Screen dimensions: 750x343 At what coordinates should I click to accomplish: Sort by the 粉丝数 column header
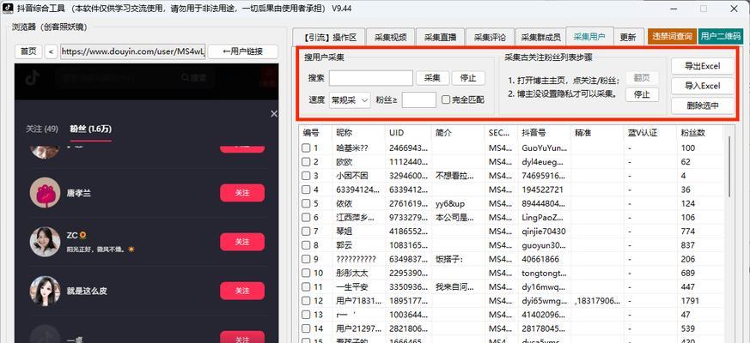(700, 133)
